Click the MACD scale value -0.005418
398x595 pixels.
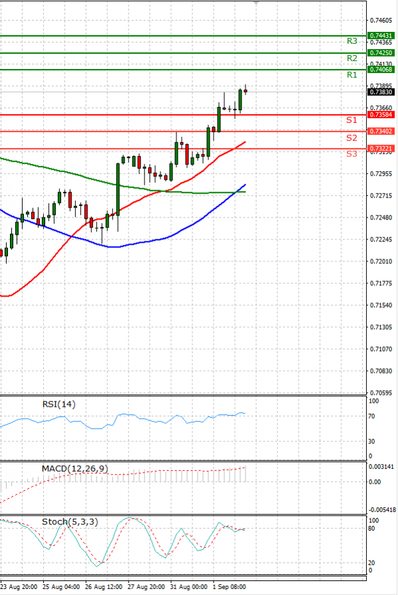[382, 509]
